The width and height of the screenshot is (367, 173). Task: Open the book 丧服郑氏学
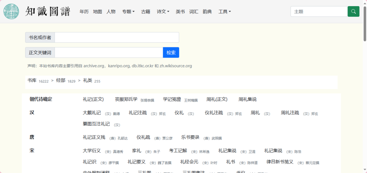(x=126, y=99)
